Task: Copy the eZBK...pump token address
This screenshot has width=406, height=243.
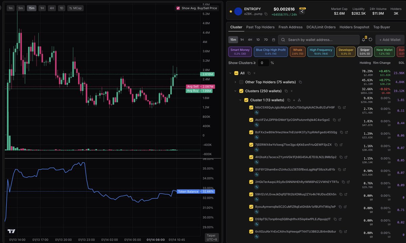Action: point(266,14)
